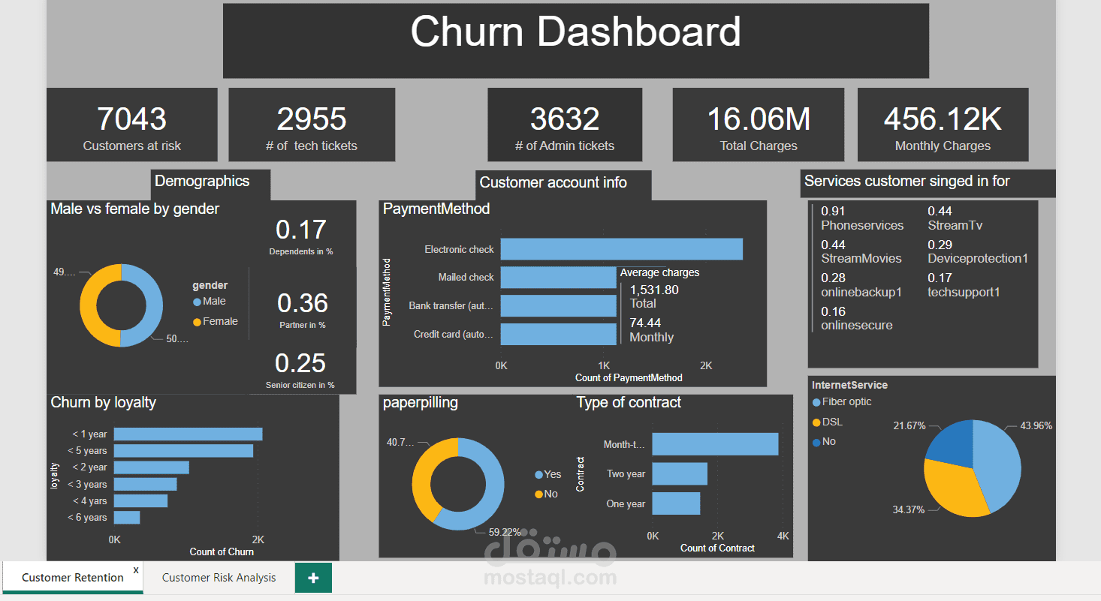
Task: Select the < 3 years loyalty bar
Action: 145,484
